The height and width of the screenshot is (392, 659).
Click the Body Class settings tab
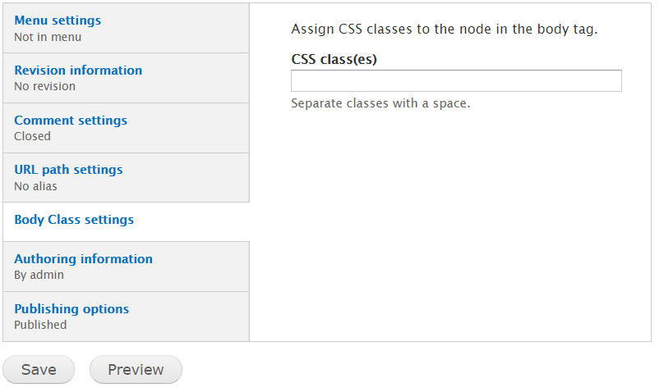pos(74,220)
